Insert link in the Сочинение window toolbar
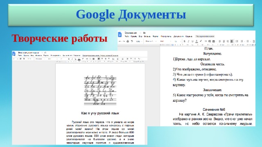Image resolution: width=262 pixels, height=147 pixels. point(206,41)
